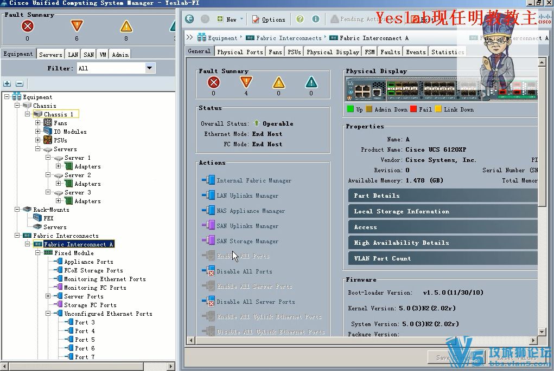Collapse the Unconfigured Ethernet Ports node

click(48, 313)
